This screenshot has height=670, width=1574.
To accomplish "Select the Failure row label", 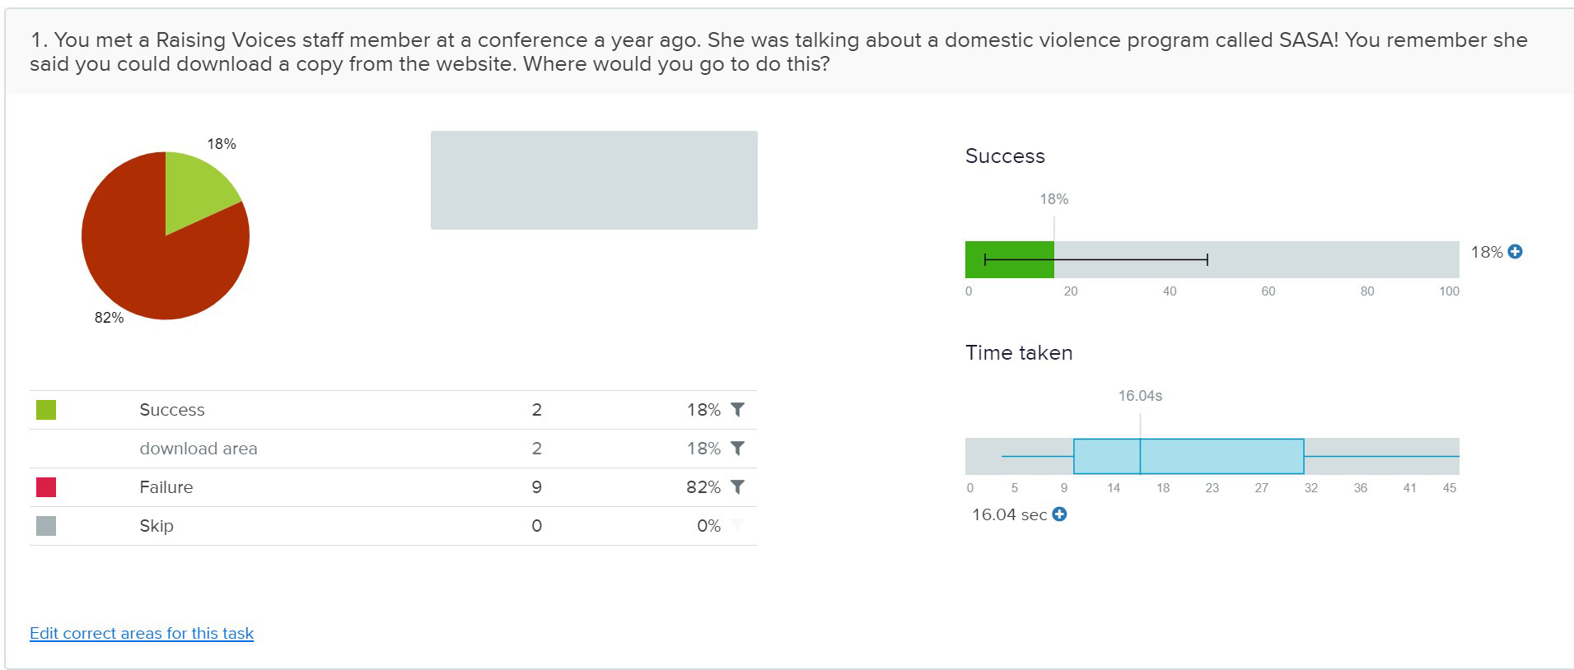I will (166, 487).
